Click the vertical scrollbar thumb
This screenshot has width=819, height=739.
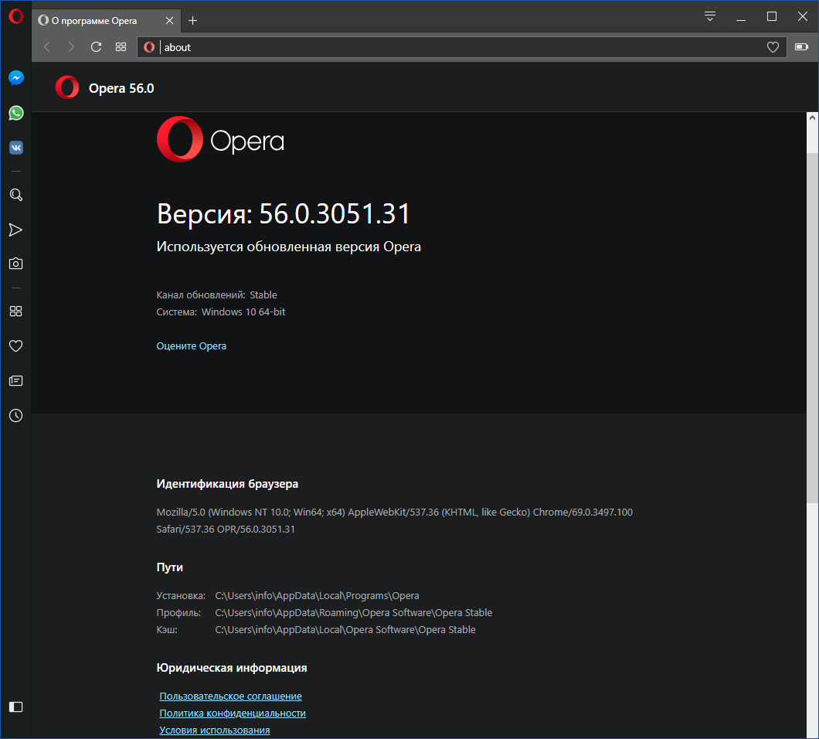(812, 328)
